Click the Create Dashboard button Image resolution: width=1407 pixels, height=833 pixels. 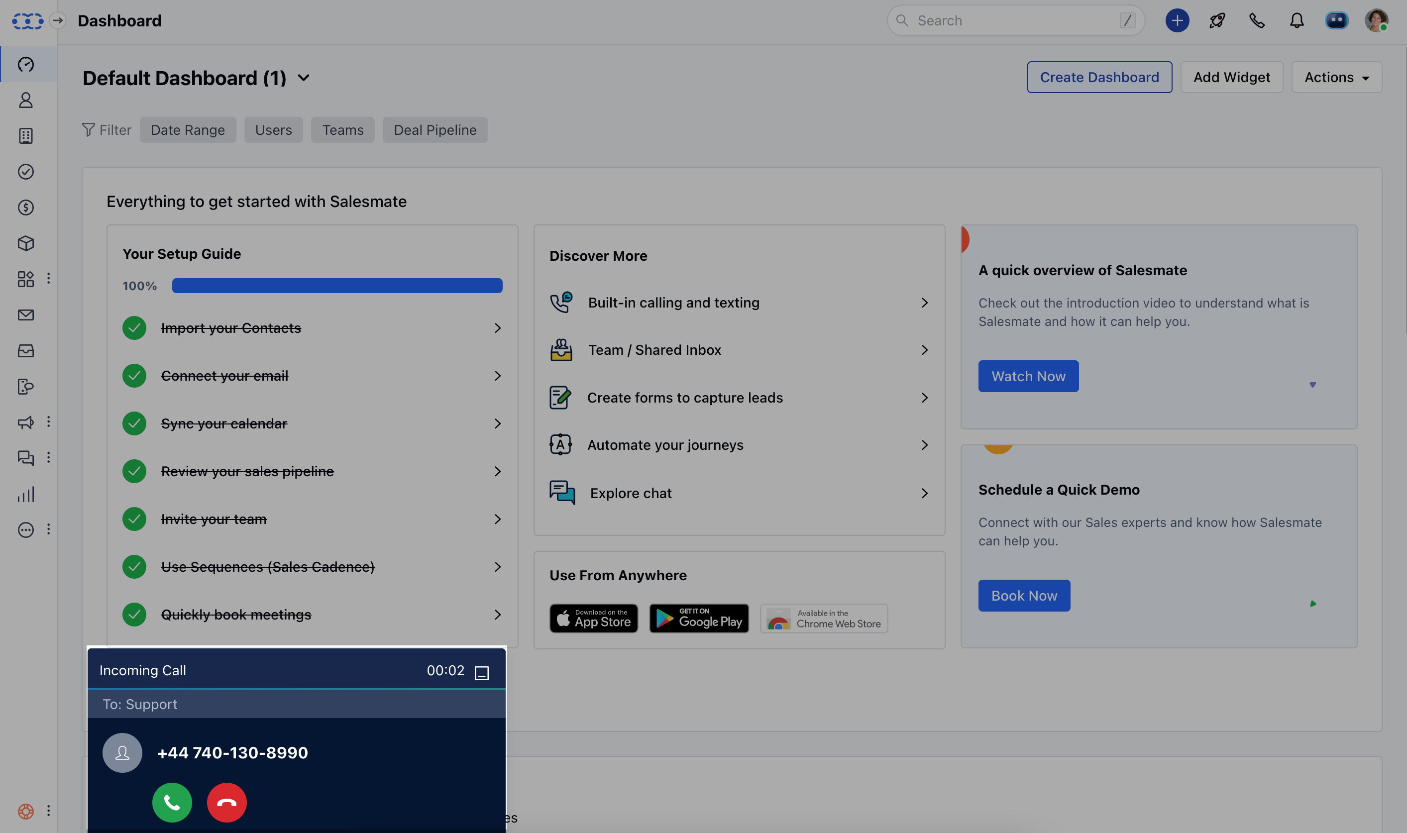pyautogui.click(x=1099, y=78)
